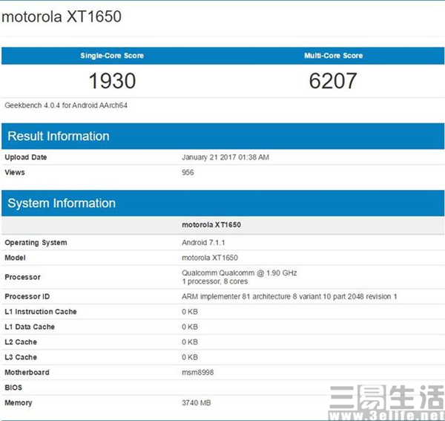The width and height of the screenshot is (445, 421).
Task: Click the Upload Date label
Action: tap(26, 157)
